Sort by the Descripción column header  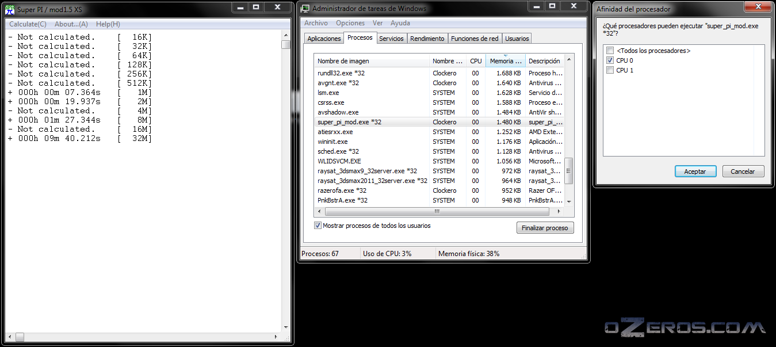pyautogui.click(x=545, y=61)
